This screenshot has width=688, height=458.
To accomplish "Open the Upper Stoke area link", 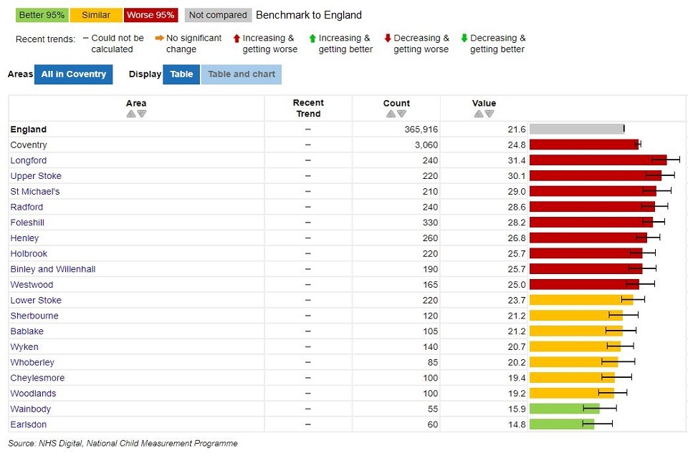I will [x=36, y=176].
